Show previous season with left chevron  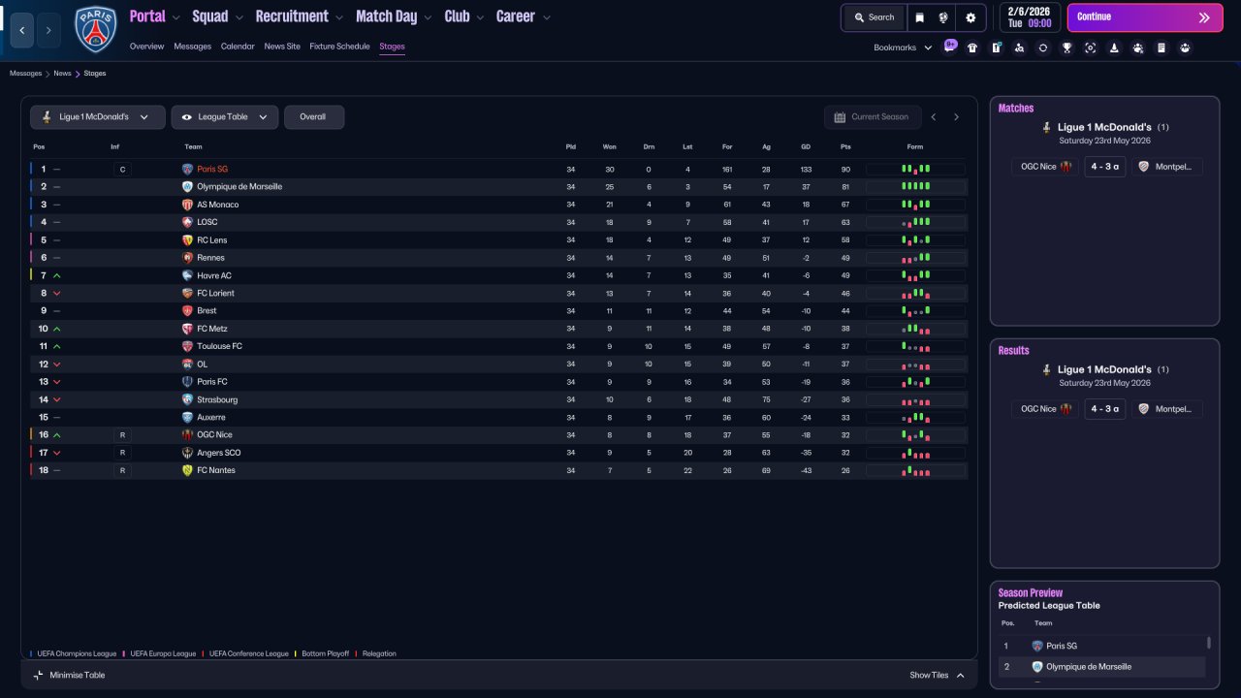(934, 117)
